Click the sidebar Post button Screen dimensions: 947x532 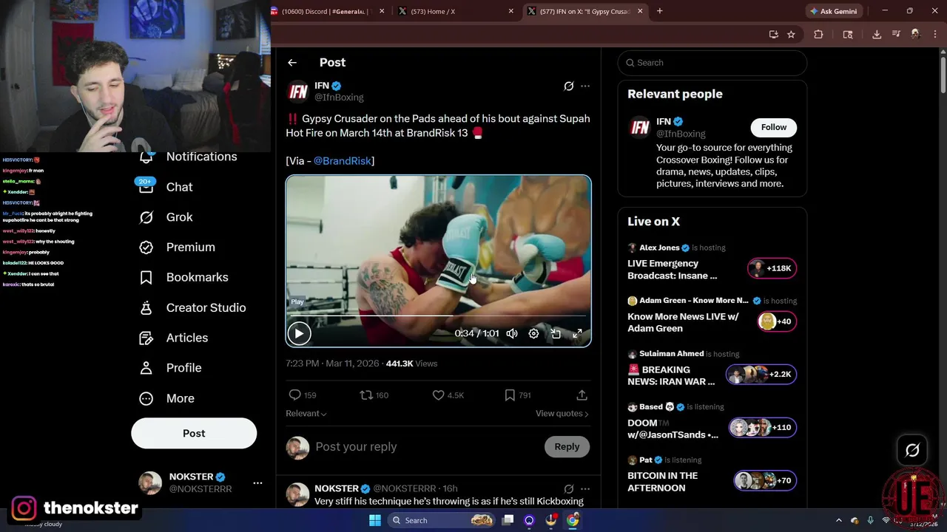click(x=194, y=434)
